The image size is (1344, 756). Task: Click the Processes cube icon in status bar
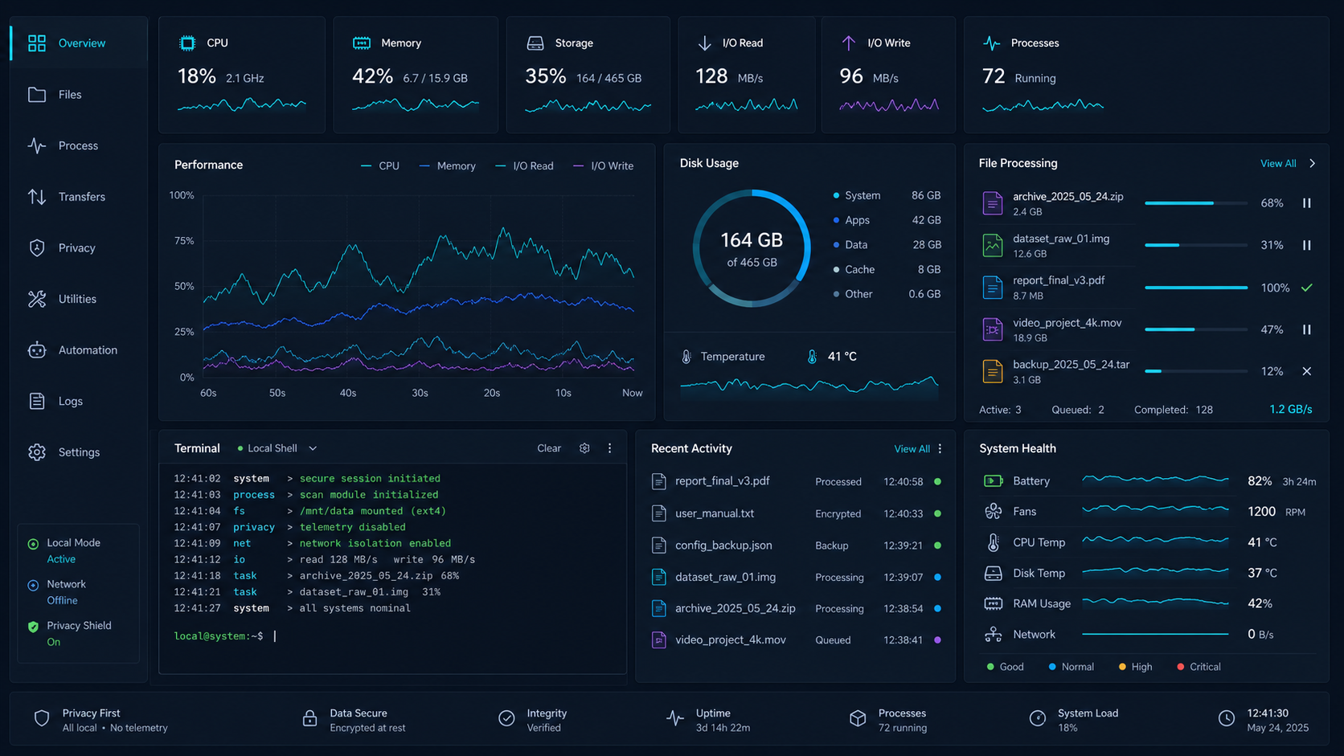click(858, 718)
